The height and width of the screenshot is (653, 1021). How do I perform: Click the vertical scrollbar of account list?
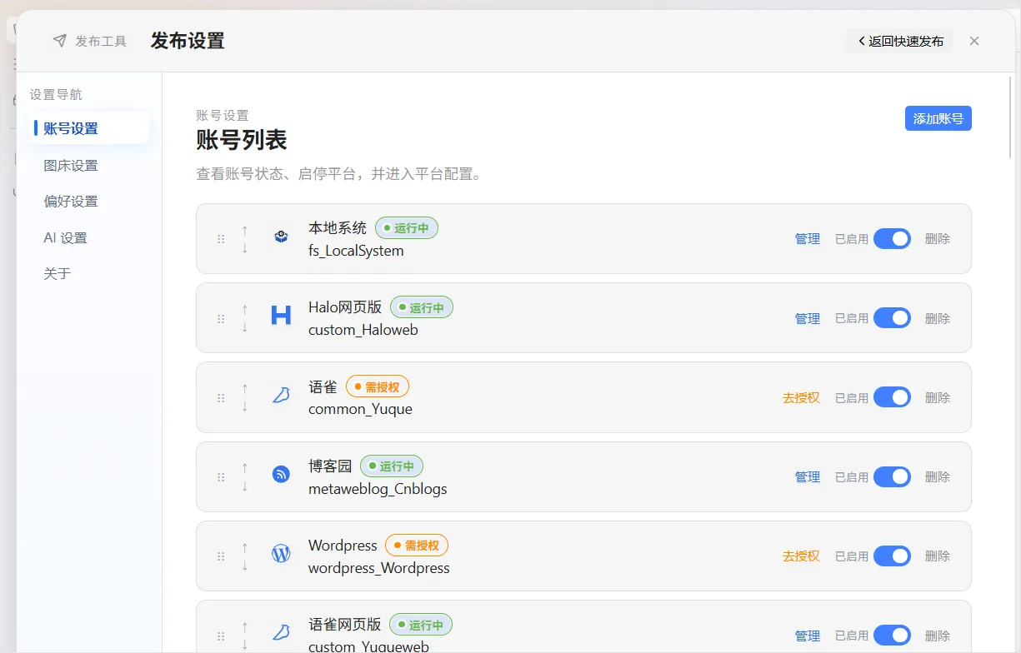1011,117
